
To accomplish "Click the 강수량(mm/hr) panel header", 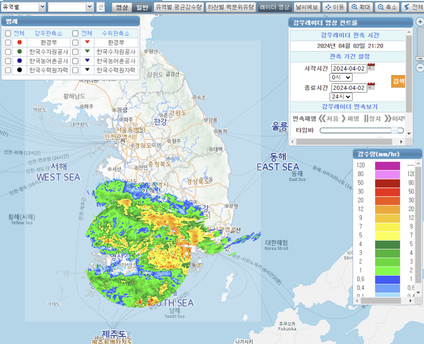I will 388,154.
